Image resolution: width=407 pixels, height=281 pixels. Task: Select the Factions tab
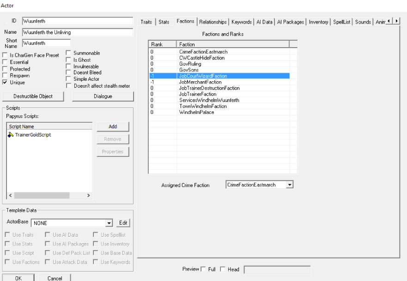click(185, 21)
